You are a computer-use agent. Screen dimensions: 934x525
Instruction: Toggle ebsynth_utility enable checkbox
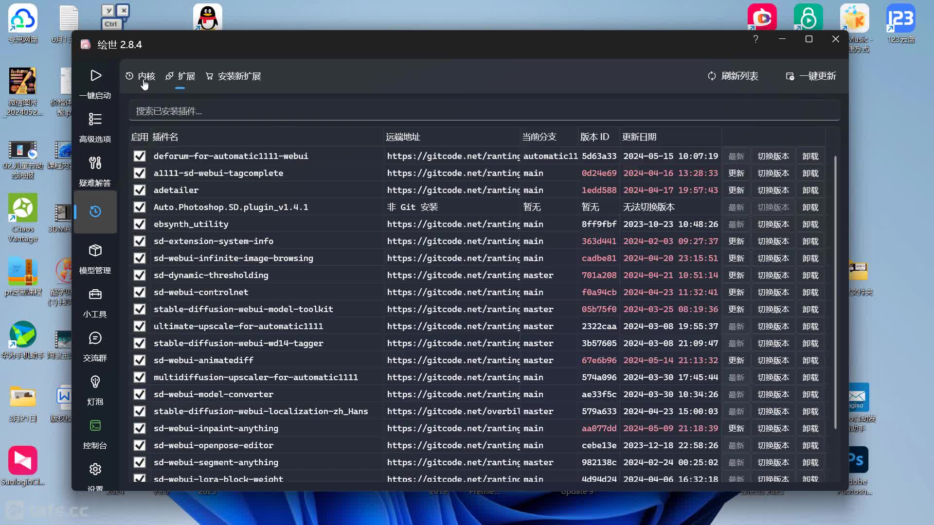140,224
